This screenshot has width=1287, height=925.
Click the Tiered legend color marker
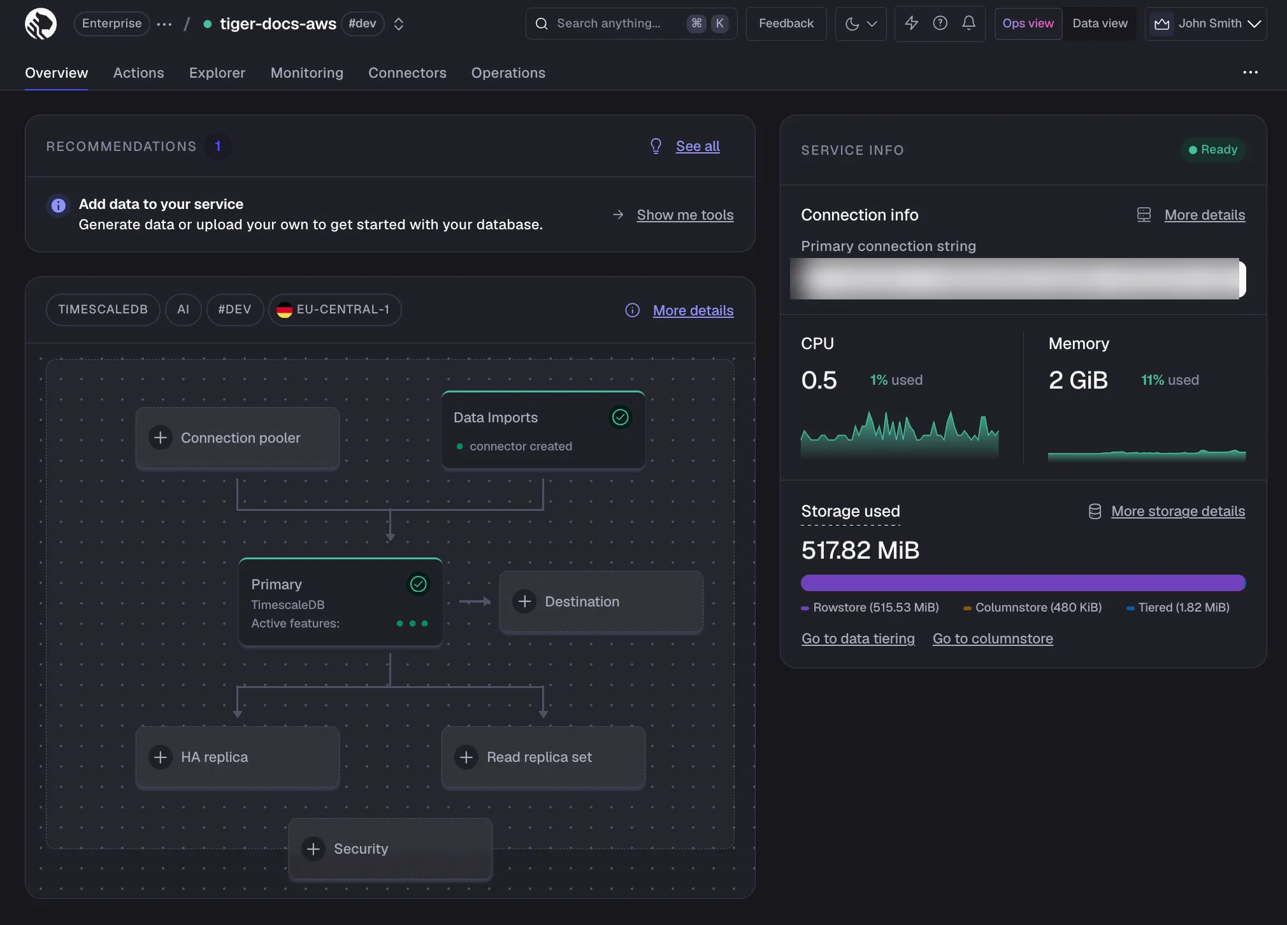click(1130, 608)
